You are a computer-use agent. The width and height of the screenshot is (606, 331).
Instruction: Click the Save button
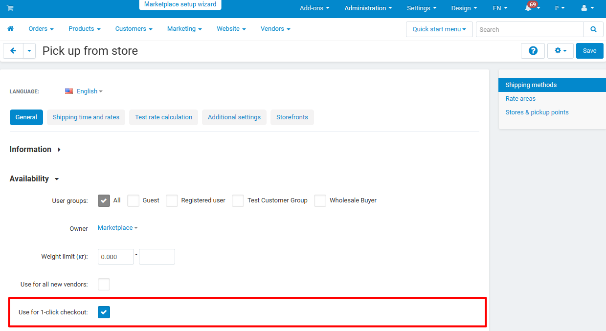click(590, 51)
